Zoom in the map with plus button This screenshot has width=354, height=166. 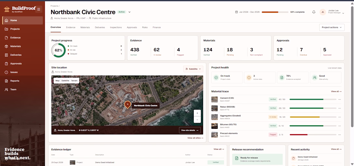tap(197, 113)
